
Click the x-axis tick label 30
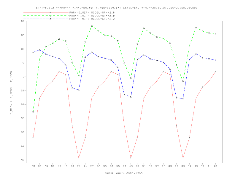pos(98,166)
